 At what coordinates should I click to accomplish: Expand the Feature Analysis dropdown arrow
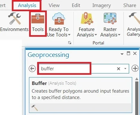click(x=96, y=35)
